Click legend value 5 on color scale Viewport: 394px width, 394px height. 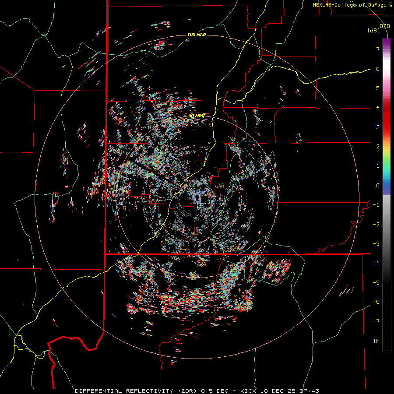378,88
